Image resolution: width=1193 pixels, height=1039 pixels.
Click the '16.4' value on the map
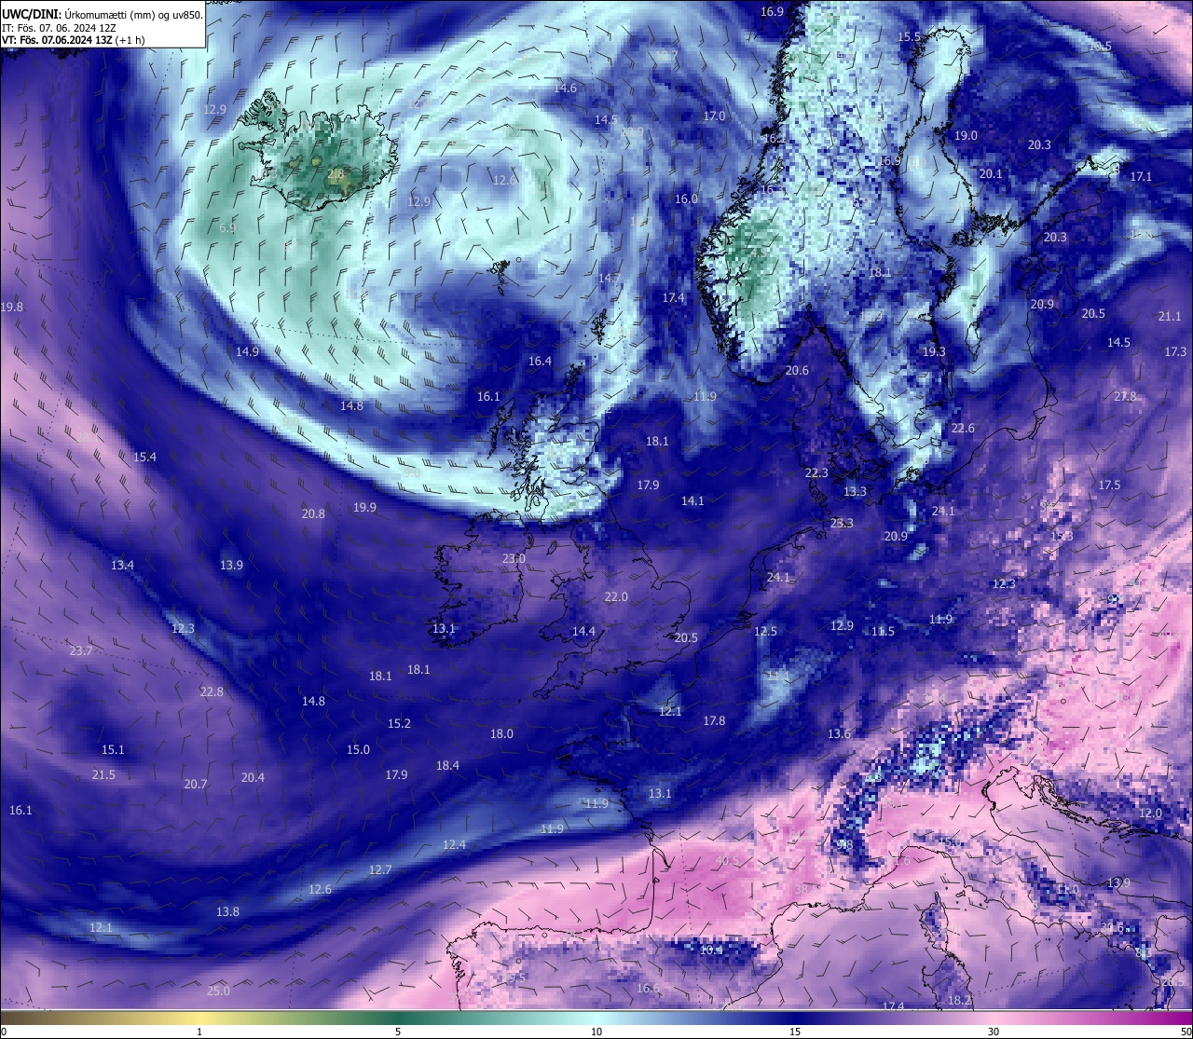tap(540, 362)
